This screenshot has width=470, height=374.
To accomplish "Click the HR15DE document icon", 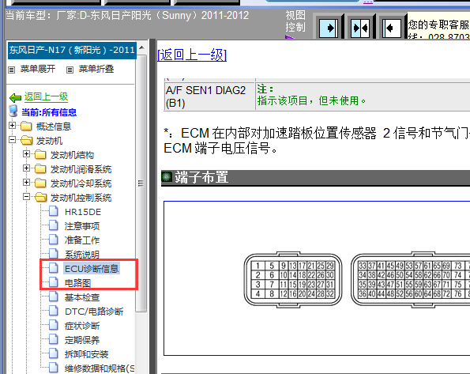I will tap(54, 211).
